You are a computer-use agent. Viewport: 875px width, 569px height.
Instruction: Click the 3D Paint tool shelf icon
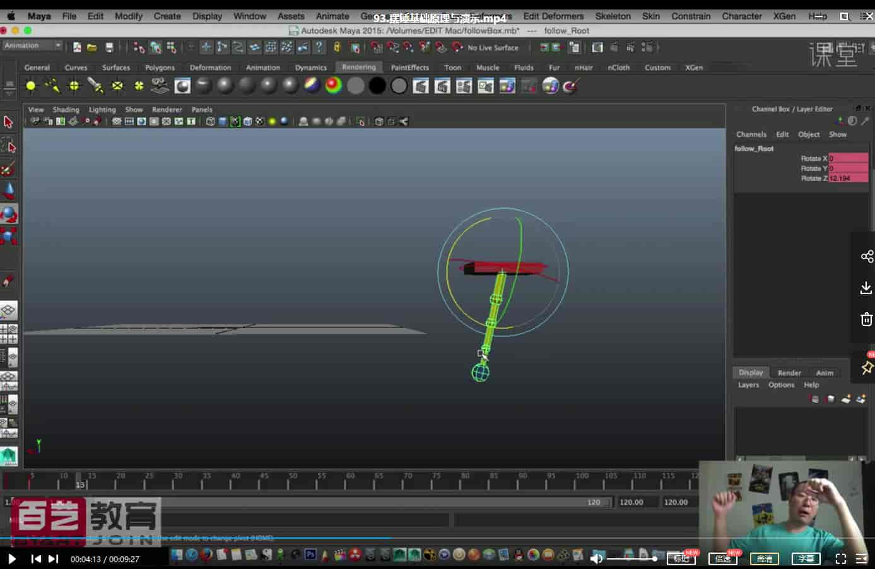(571, 86)
